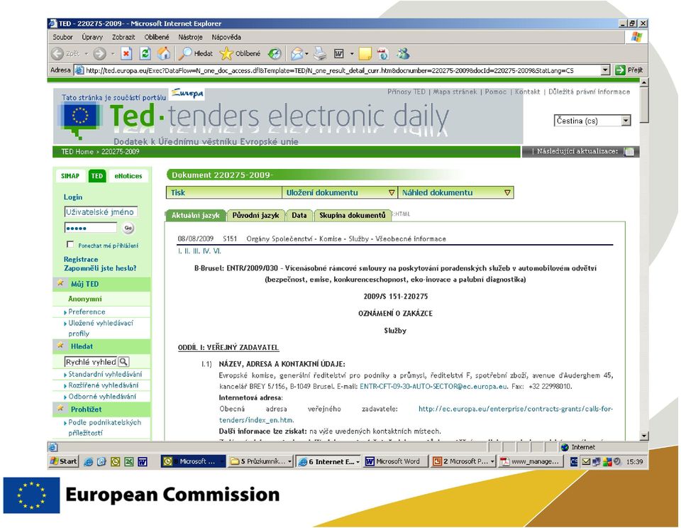Open the Nástroje menu
This screenshot has height=528, width=681.
(x=190, y=38)
